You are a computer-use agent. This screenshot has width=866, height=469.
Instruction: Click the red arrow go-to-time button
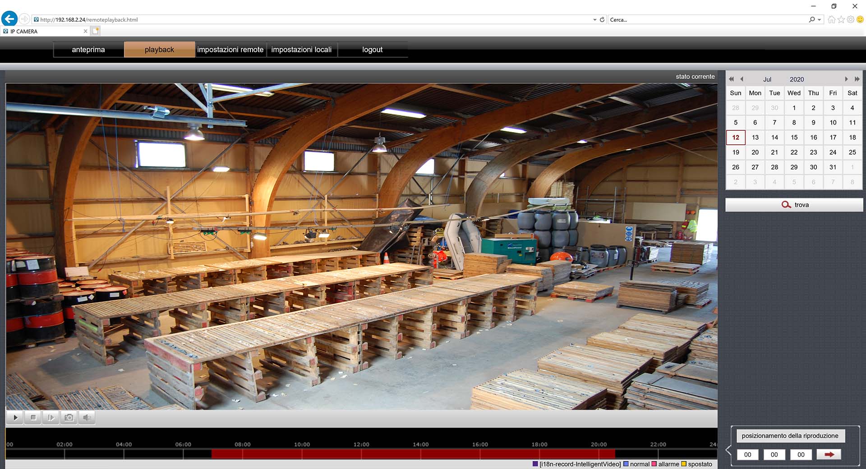(829, 455)
